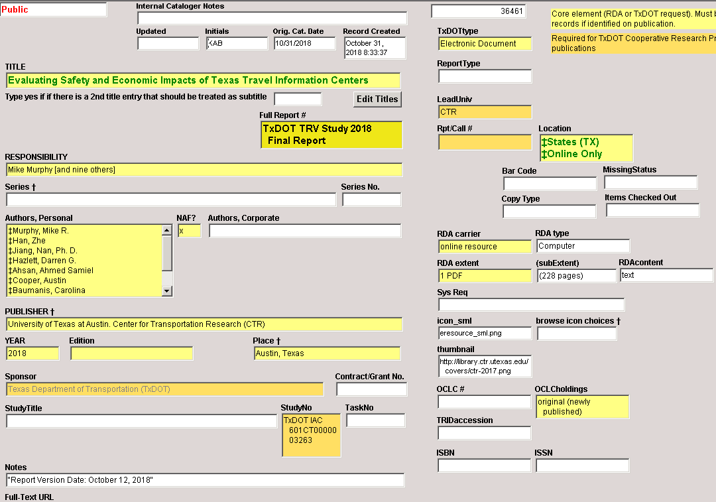716x502 pixels.
Task: Click the StudyNo field with TxDOT IAC
Action: pyautogui.click(x=312, y=435)
